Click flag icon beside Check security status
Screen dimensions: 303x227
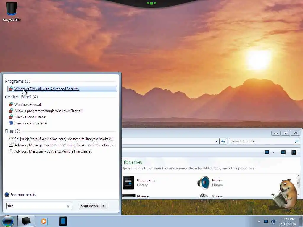[11, 123]
